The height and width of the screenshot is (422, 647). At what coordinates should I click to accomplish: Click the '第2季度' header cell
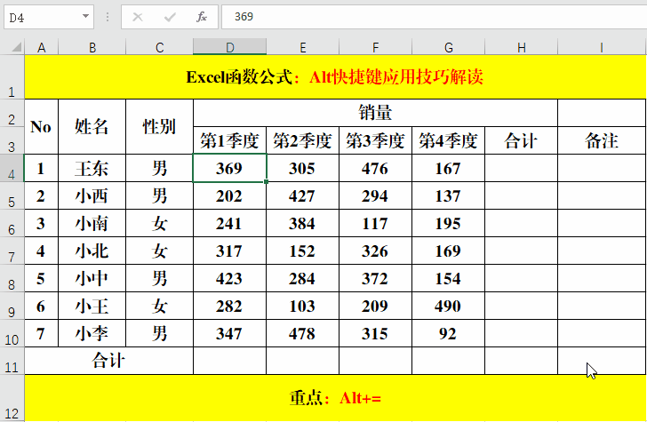point(302,140)
